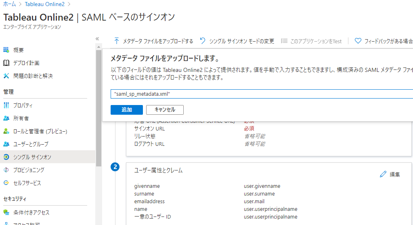This screenshot has height=225, width=413.
Task: Select プロパティ in the 管理 section
Action: [x=23, y=105]
